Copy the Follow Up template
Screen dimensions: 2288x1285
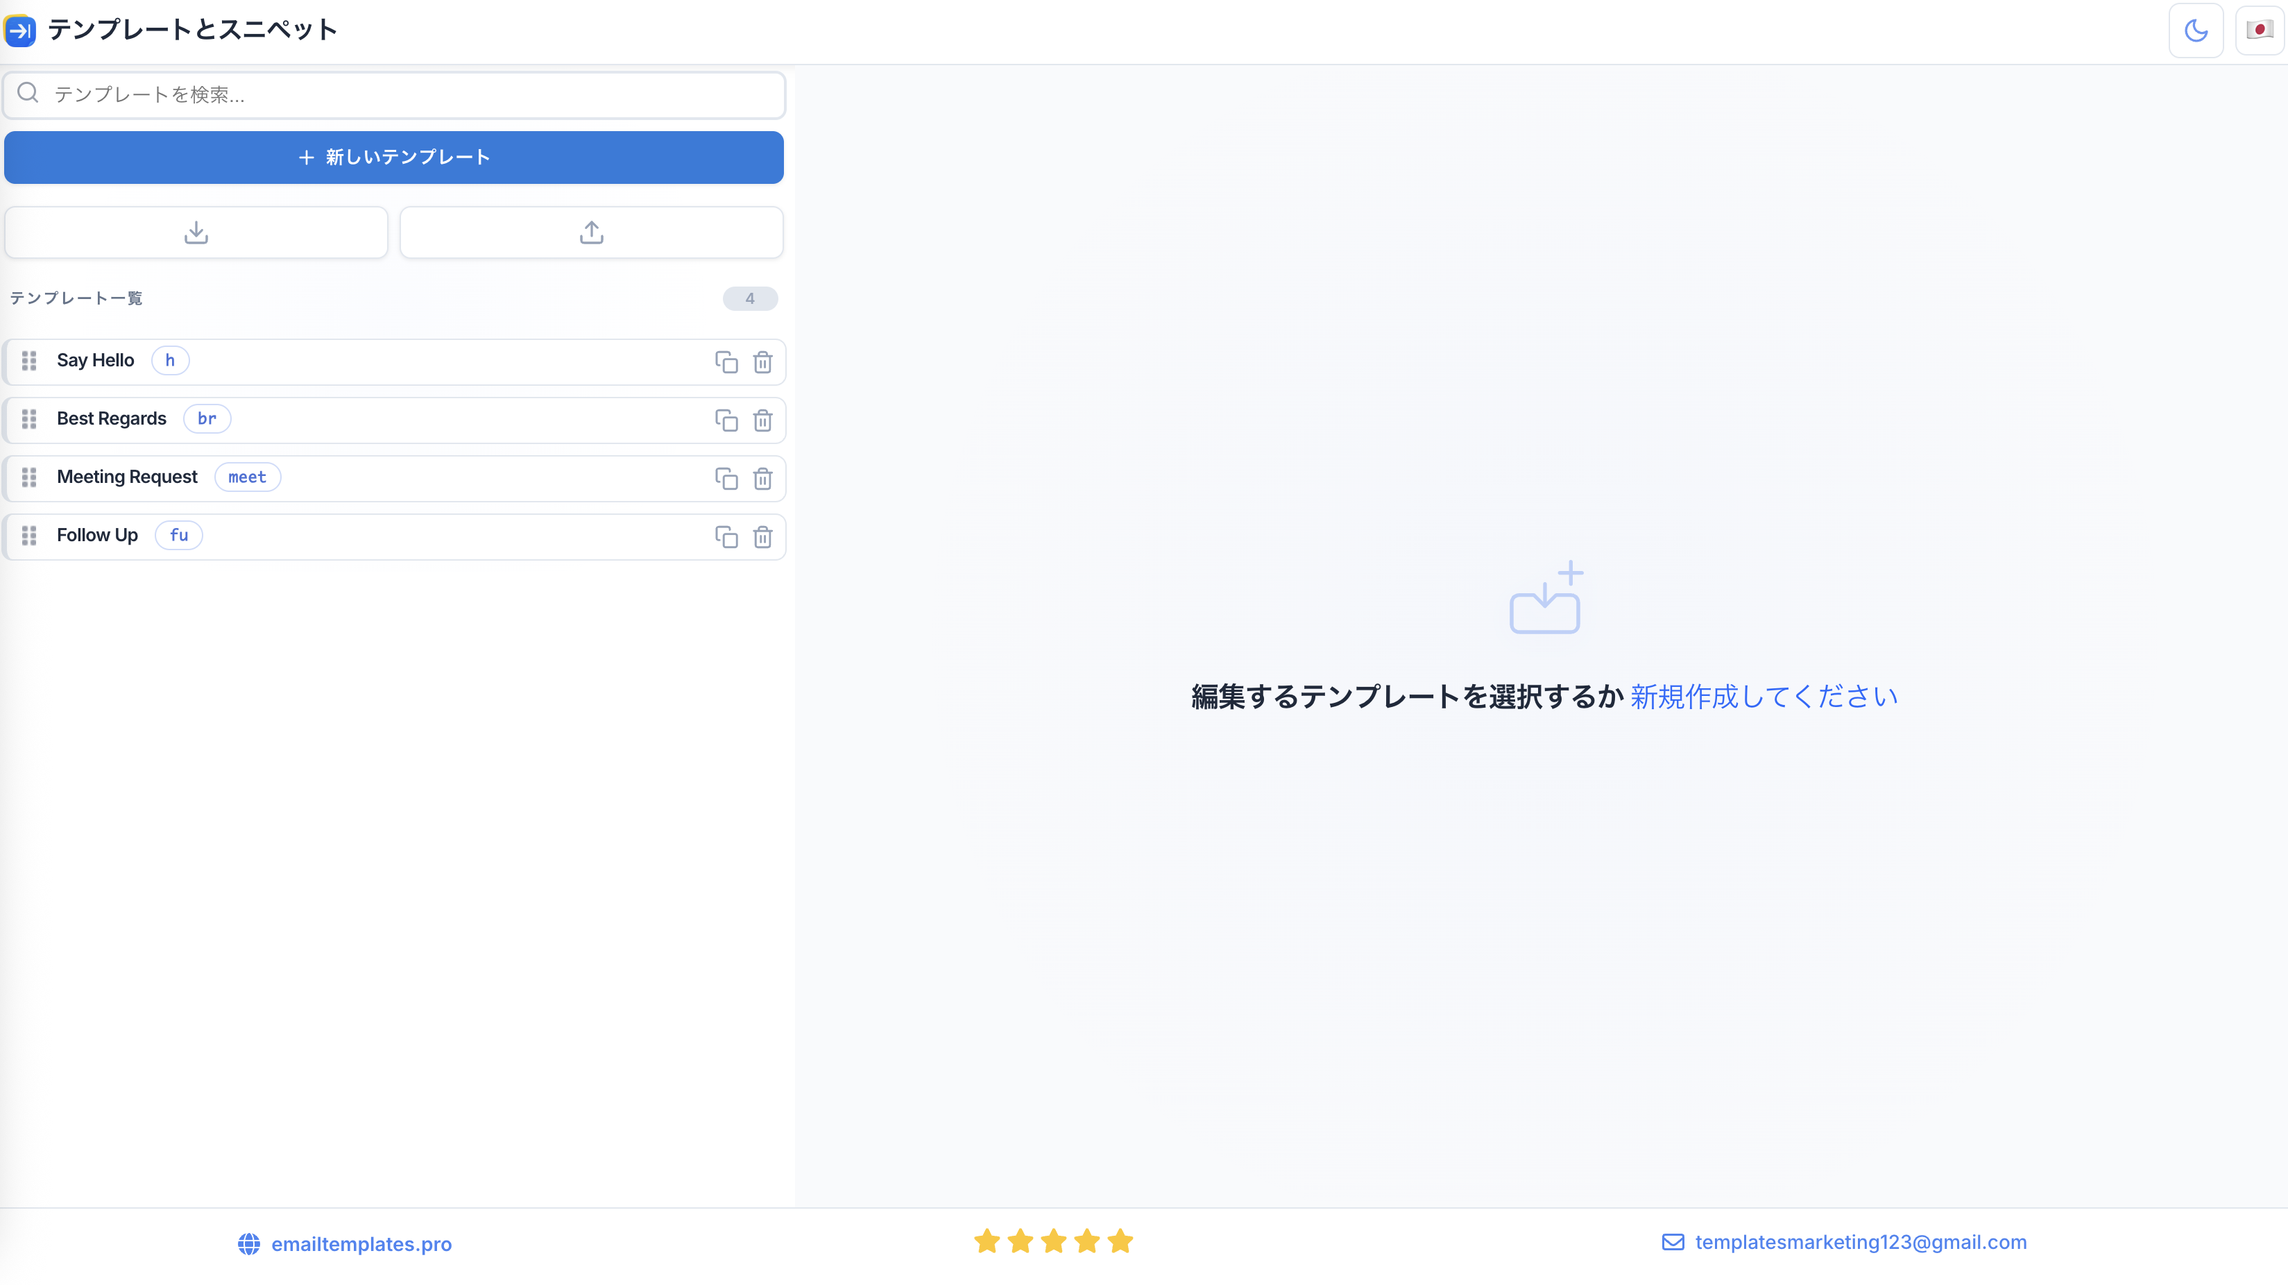tap(726, 536)
